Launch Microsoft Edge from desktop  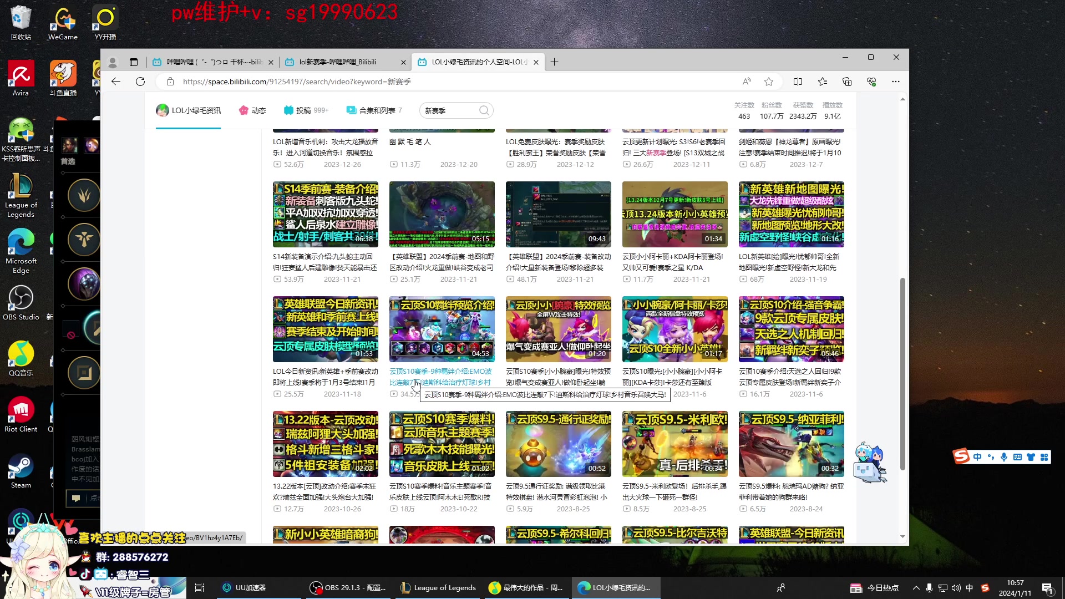pyautogui.click(x=21, y=251)
